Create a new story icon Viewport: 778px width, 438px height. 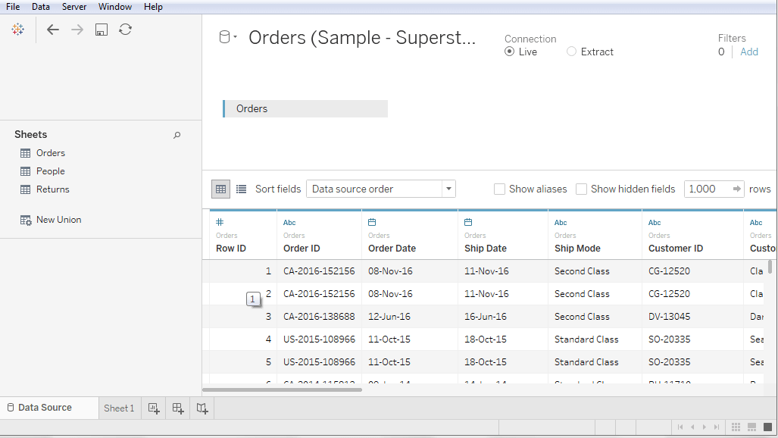[202, 408]
